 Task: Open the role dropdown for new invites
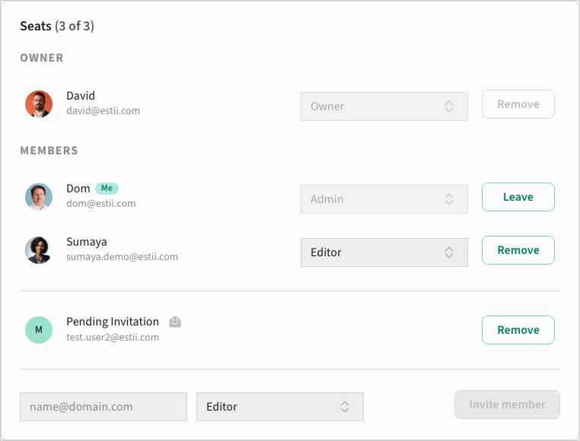(x=279, y=407)
